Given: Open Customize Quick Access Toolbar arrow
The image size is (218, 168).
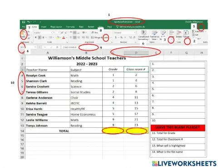Looking at the screenshot, I should pos(40,22).
